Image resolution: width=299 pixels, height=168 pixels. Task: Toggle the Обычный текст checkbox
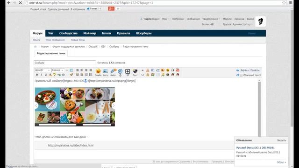coord(241,75)
